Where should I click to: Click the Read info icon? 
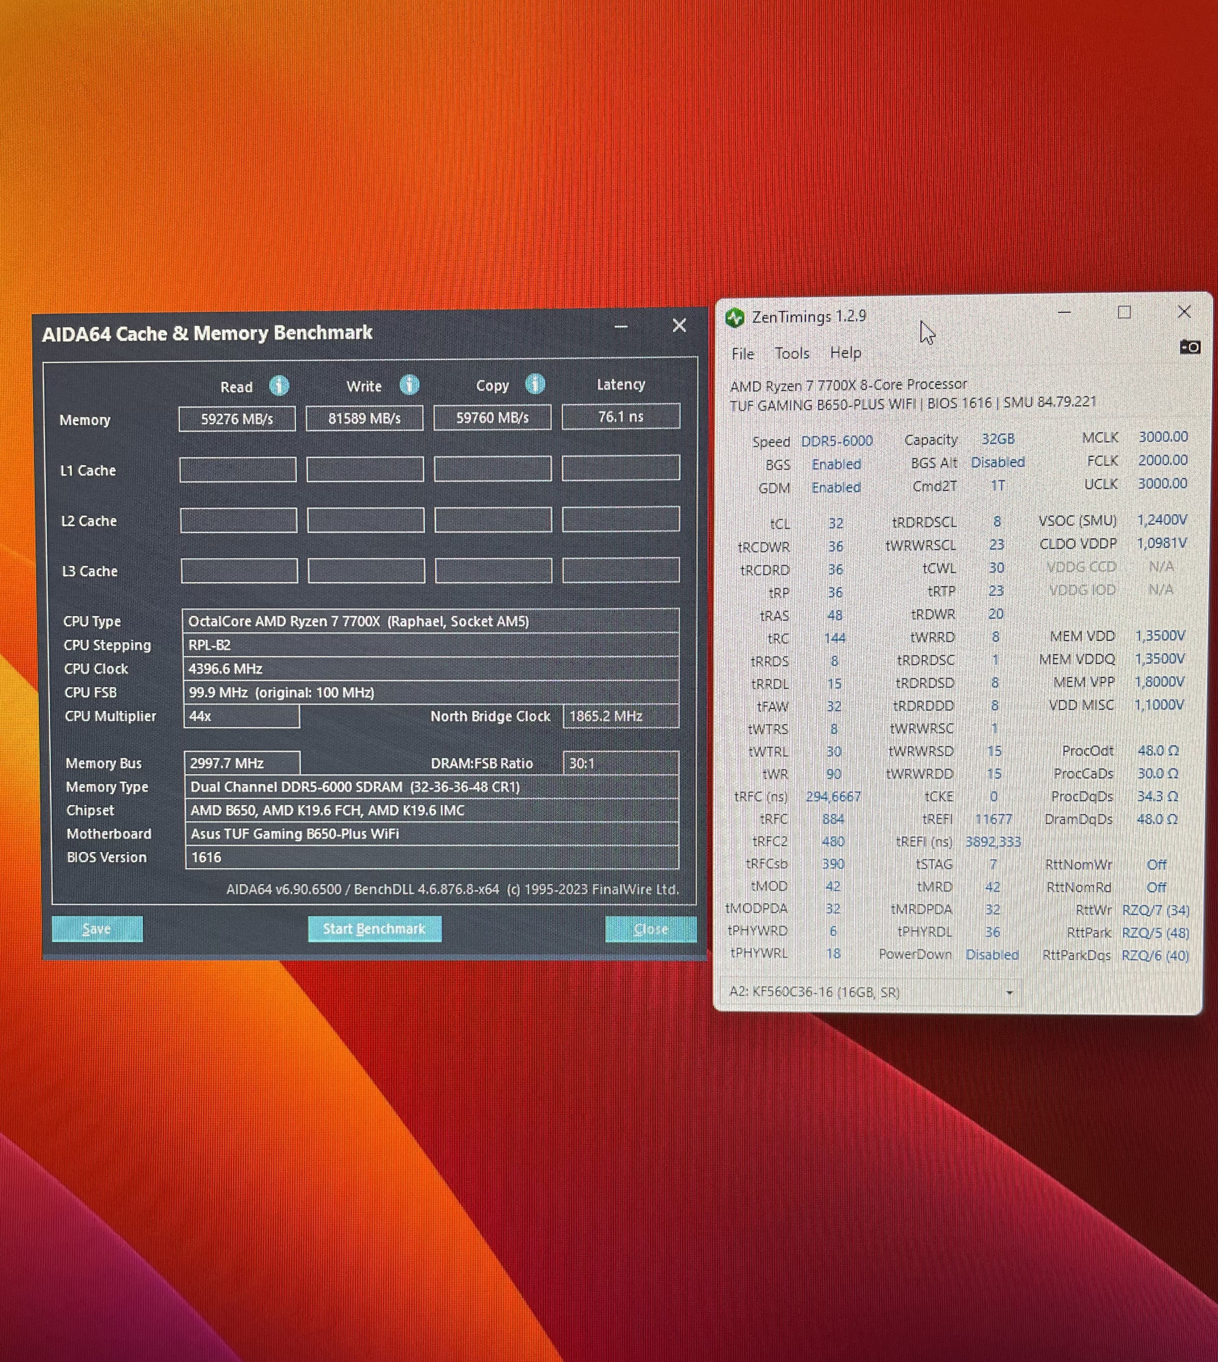279,385
